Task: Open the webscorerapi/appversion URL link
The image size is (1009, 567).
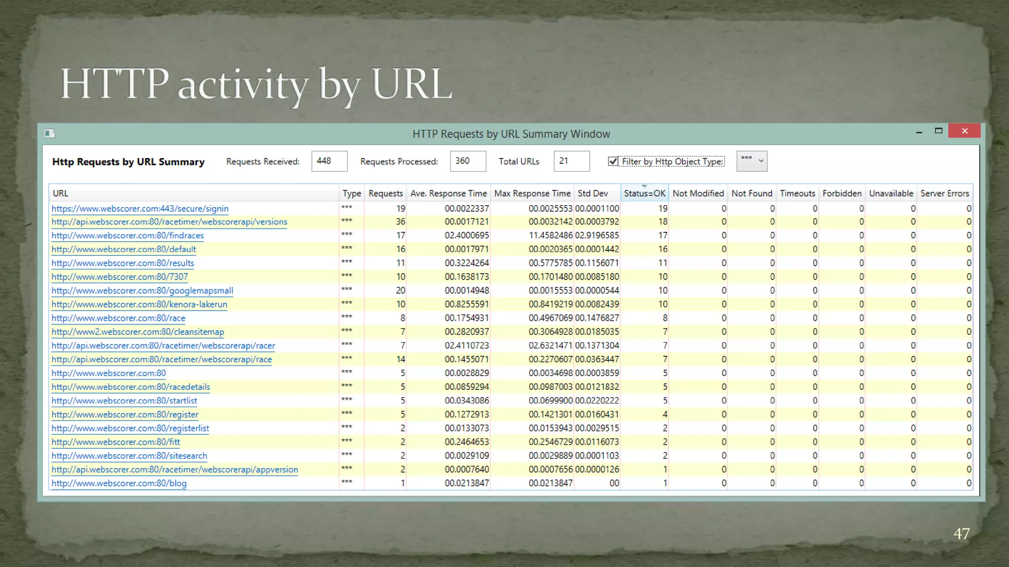Action: (174, 470)
